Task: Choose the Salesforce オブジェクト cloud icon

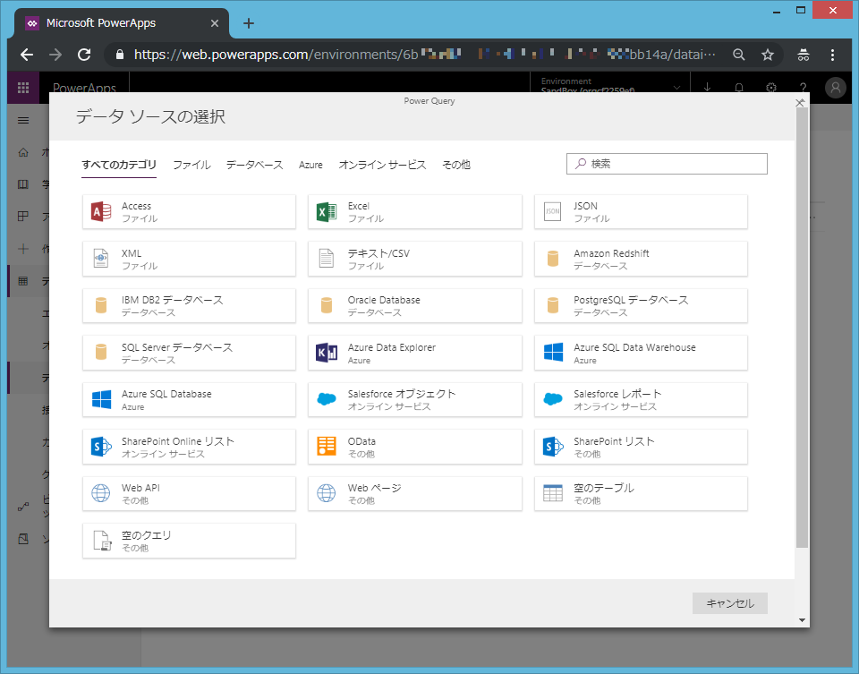Action: pos(327,399)
